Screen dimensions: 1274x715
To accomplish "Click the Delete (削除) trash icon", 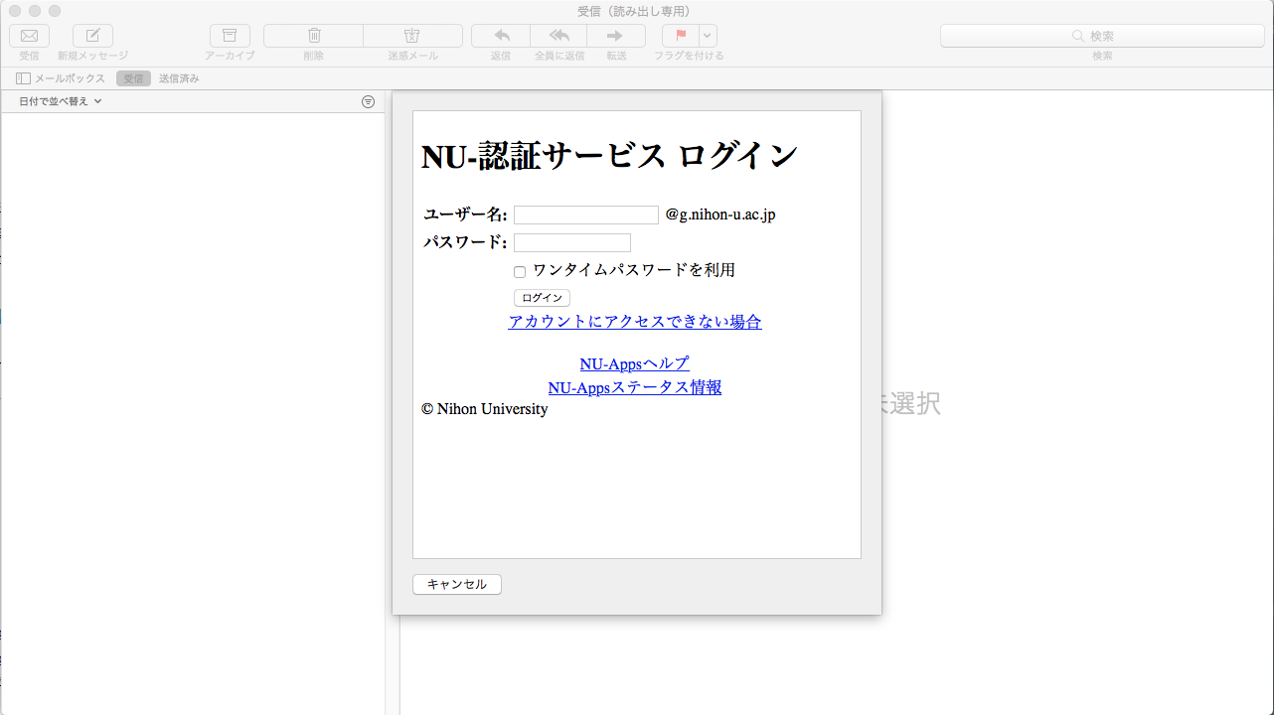I will (313, 36).
